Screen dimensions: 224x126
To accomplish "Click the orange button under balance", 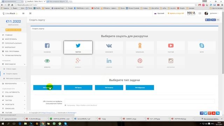I will click(13, 30).
